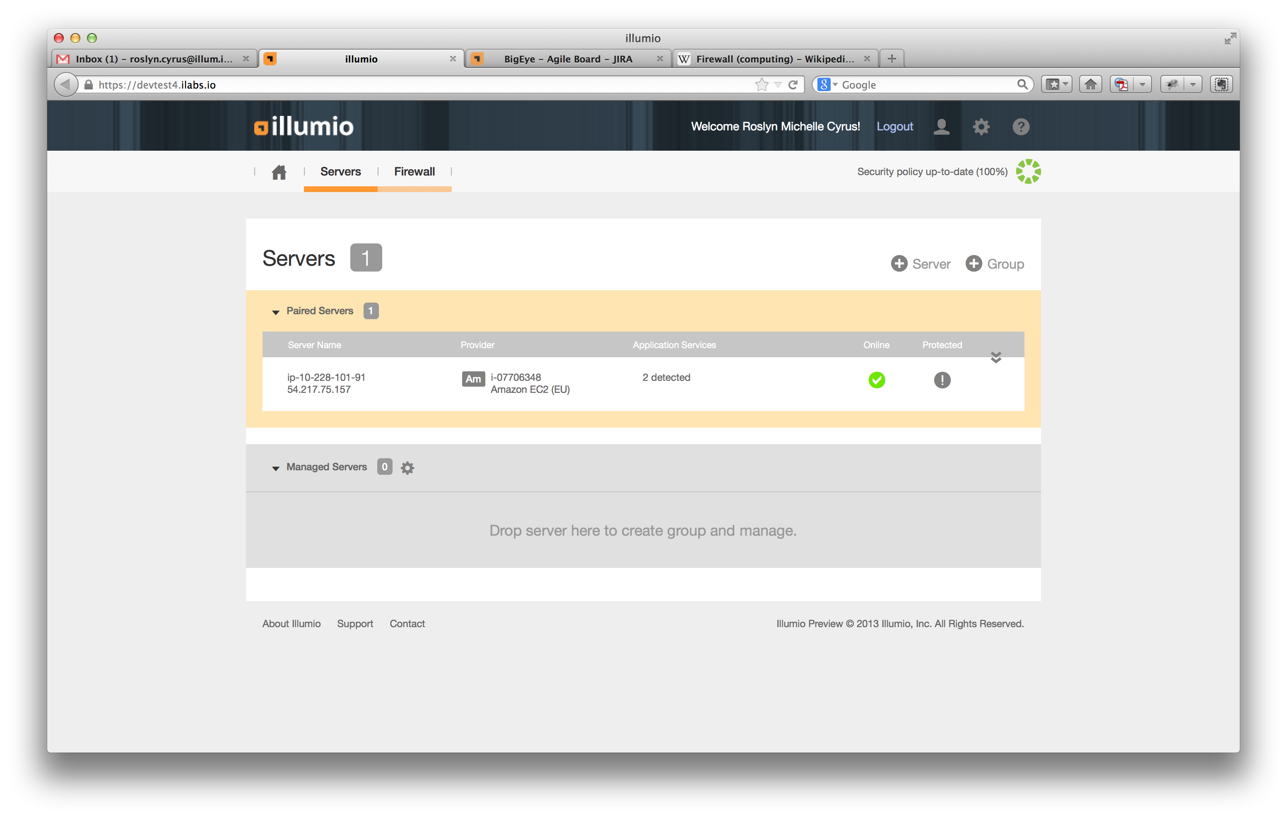Open the settings gear in illumio header
The height and width of the screenshot is (818, 1287).
(x=981, y=127)
